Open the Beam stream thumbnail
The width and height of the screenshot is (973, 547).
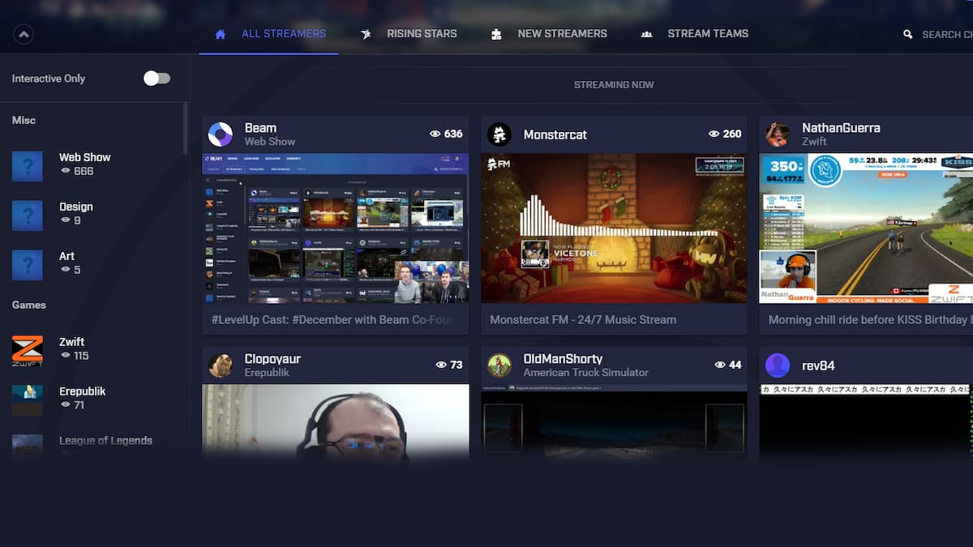(x=336, y=229)
